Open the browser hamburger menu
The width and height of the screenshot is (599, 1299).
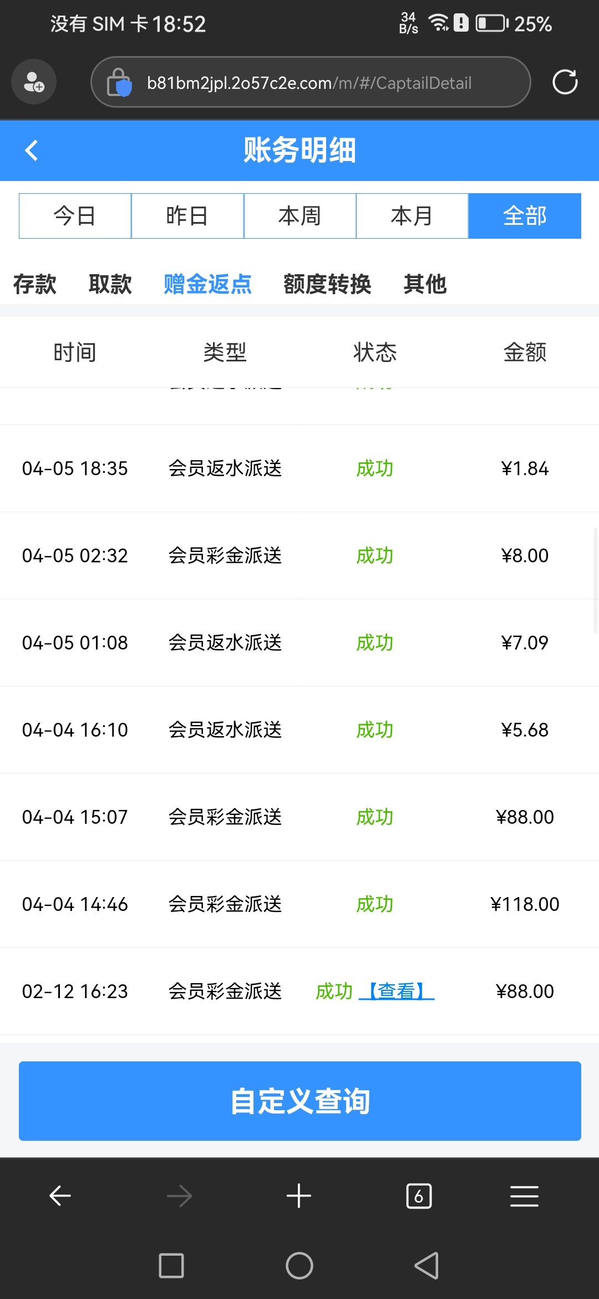pos(524,1196)
